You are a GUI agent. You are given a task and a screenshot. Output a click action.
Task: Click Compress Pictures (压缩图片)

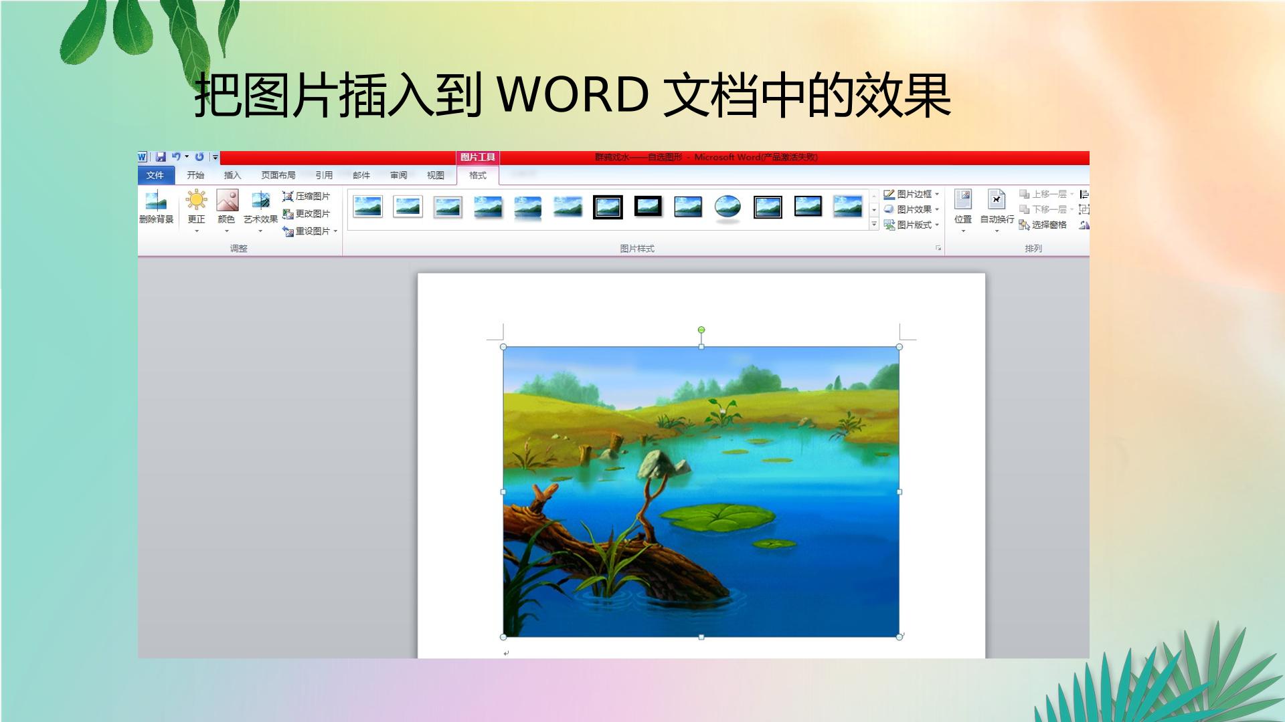tap(307, 196)
